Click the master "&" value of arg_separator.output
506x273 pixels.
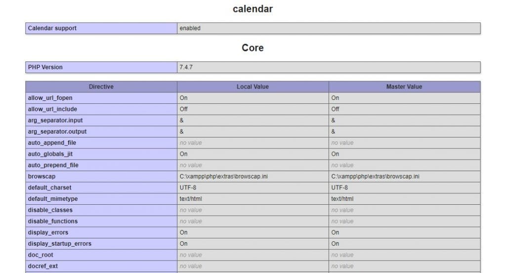click(x=334, y=132)
